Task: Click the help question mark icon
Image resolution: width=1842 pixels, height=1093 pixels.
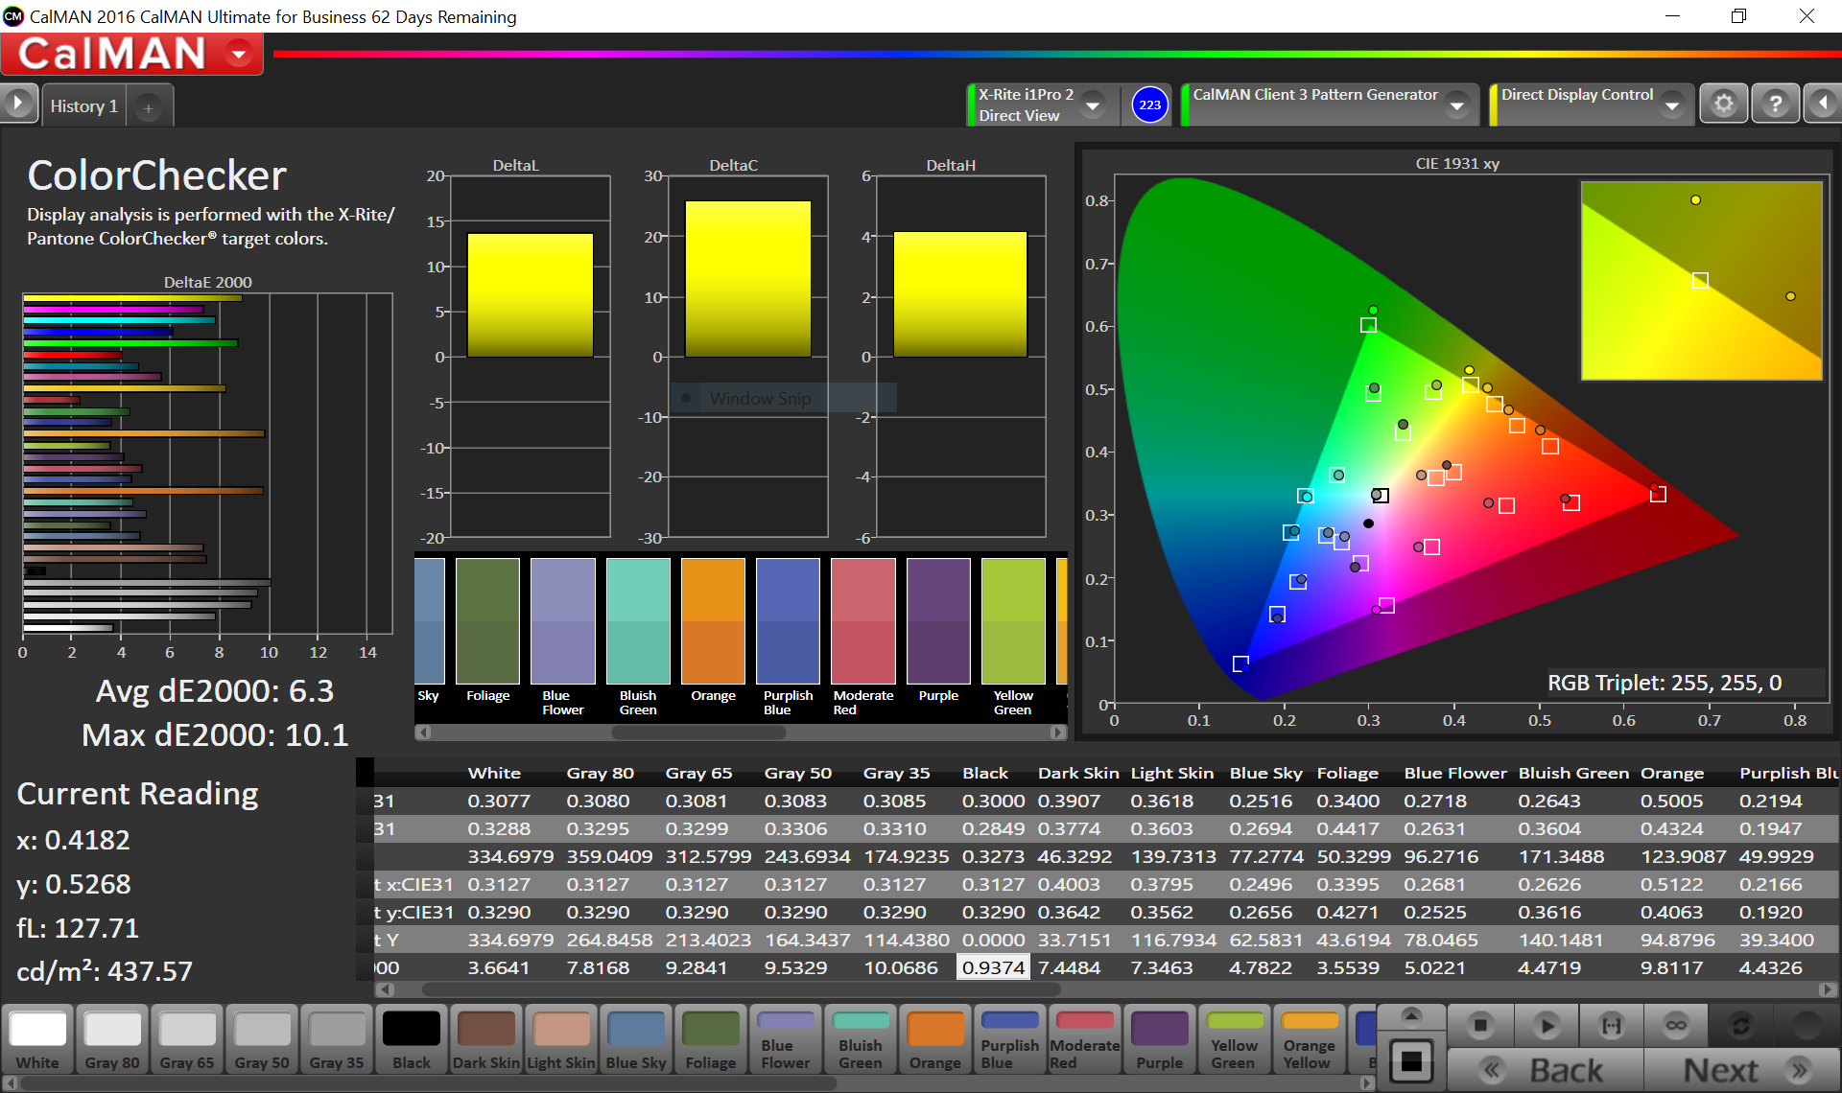Action: (1775, 104)
